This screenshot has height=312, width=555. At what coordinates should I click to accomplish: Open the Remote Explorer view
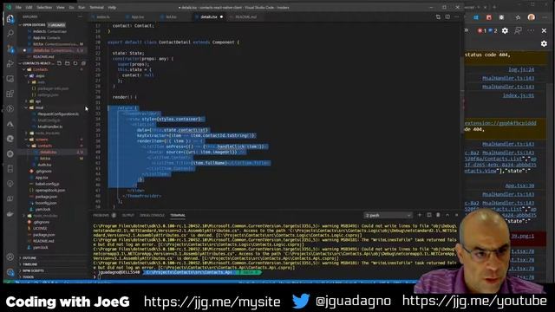10,79
